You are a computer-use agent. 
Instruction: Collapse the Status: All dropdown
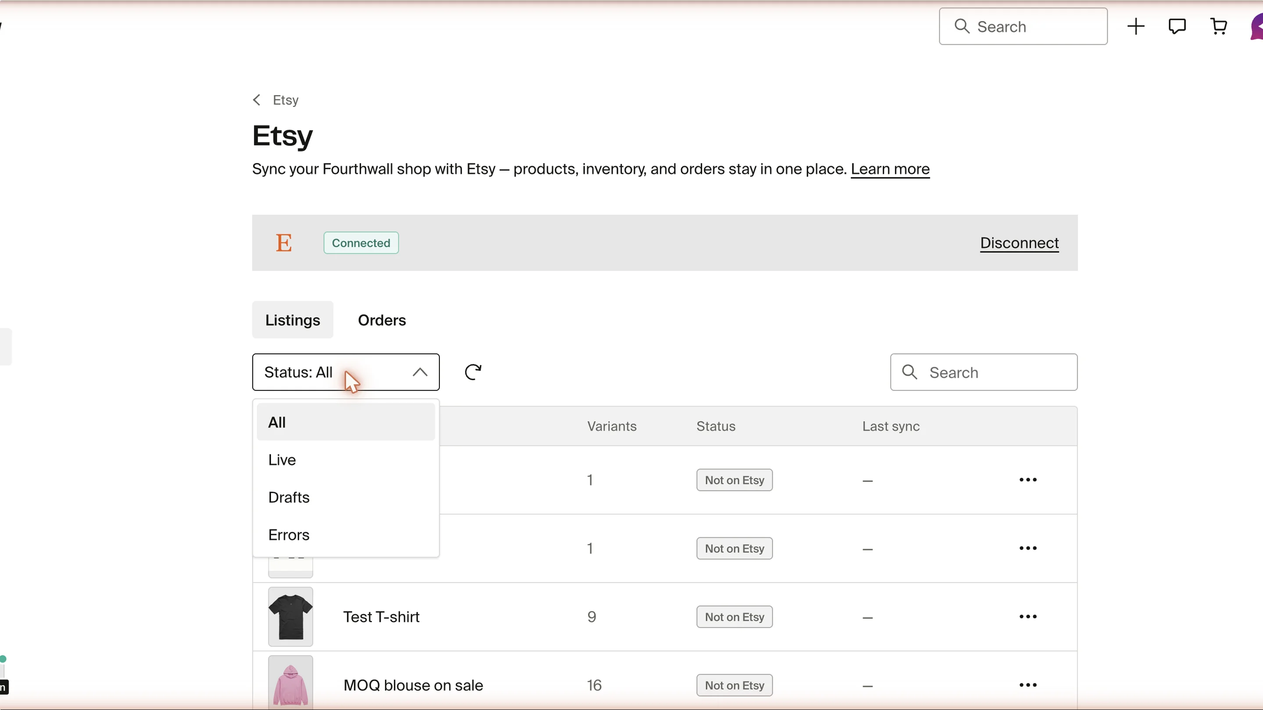[346, 372]
